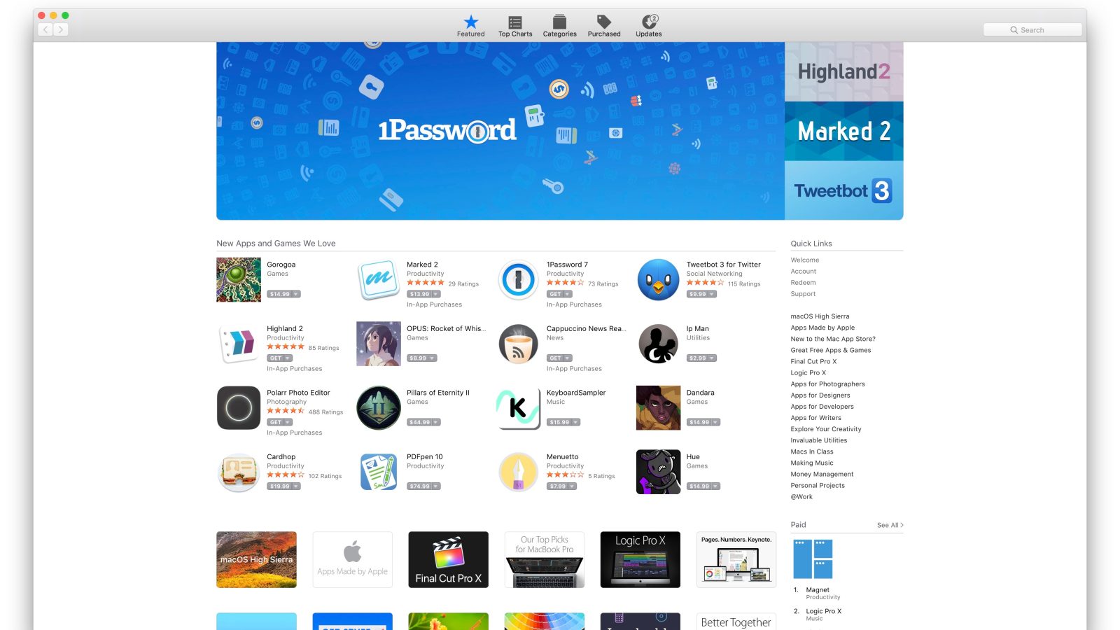
Task: Open the KeyboardSampler app icon
Action: coord(519,408)
